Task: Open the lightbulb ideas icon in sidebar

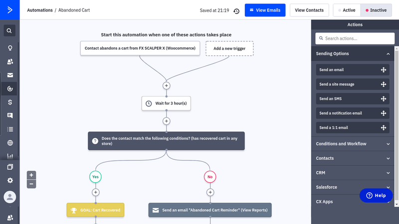Action: [x=10, y=48]
